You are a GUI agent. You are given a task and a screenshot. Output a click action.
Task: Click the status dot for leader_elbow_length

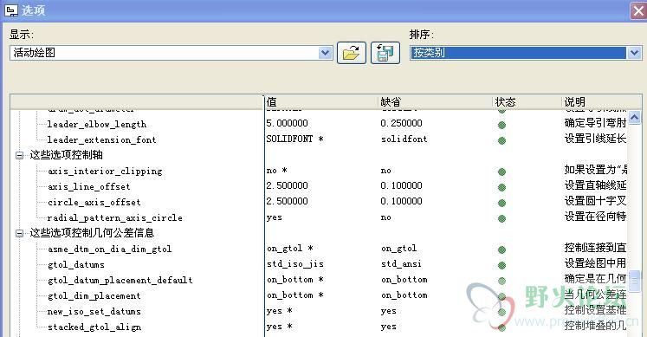(x=501, y=125)
